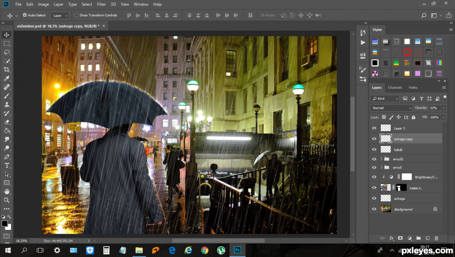Select the Eraser tool
Screen dimensions: 455x257
7,122
